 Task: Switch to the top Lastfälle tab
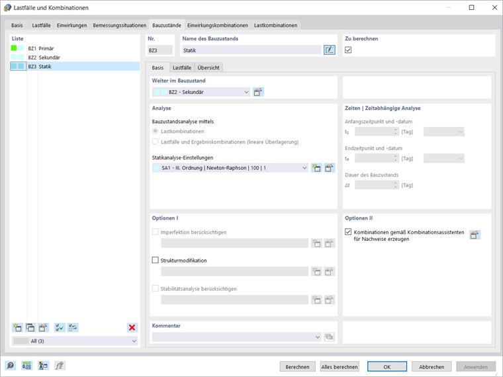41,25
